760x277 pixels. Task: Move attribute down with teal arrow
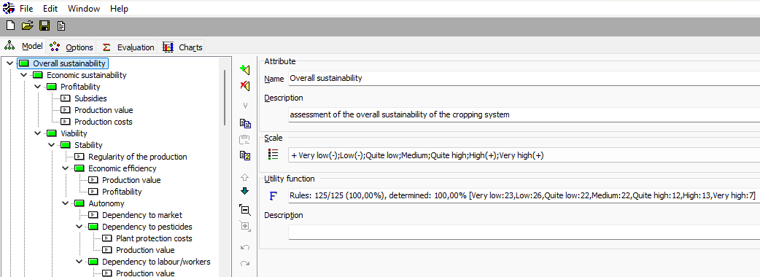245,191
